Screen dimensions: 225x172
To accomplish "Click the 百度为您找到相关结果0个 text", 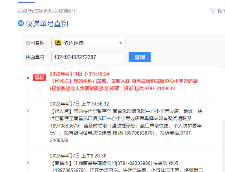I will [47, 11].
